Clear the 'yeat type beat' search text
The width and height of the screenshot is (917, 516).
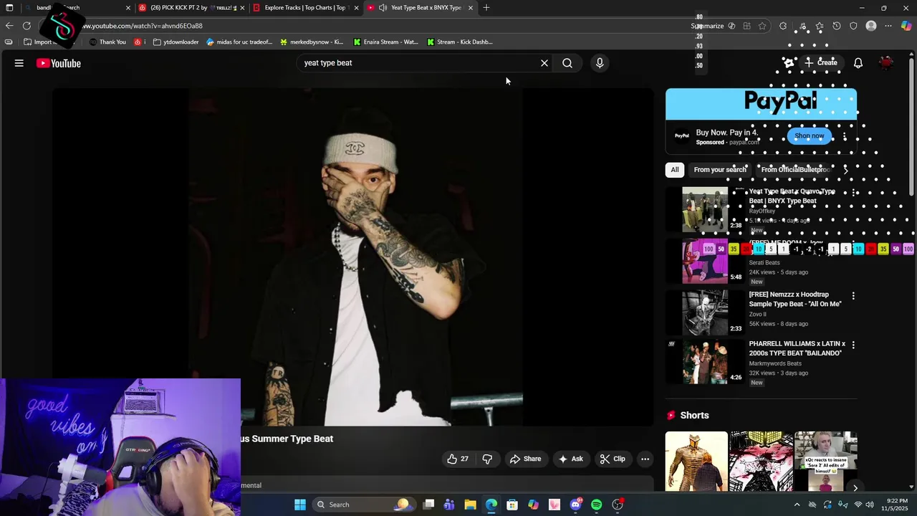pyautogui.click(x=544, y=63)
